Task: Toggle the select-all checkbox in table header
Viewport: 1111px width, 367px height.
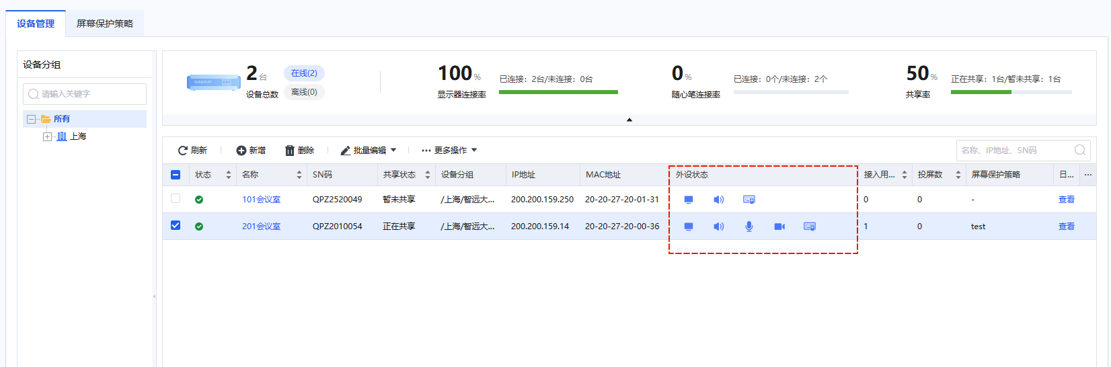Action: click(176, 175)
